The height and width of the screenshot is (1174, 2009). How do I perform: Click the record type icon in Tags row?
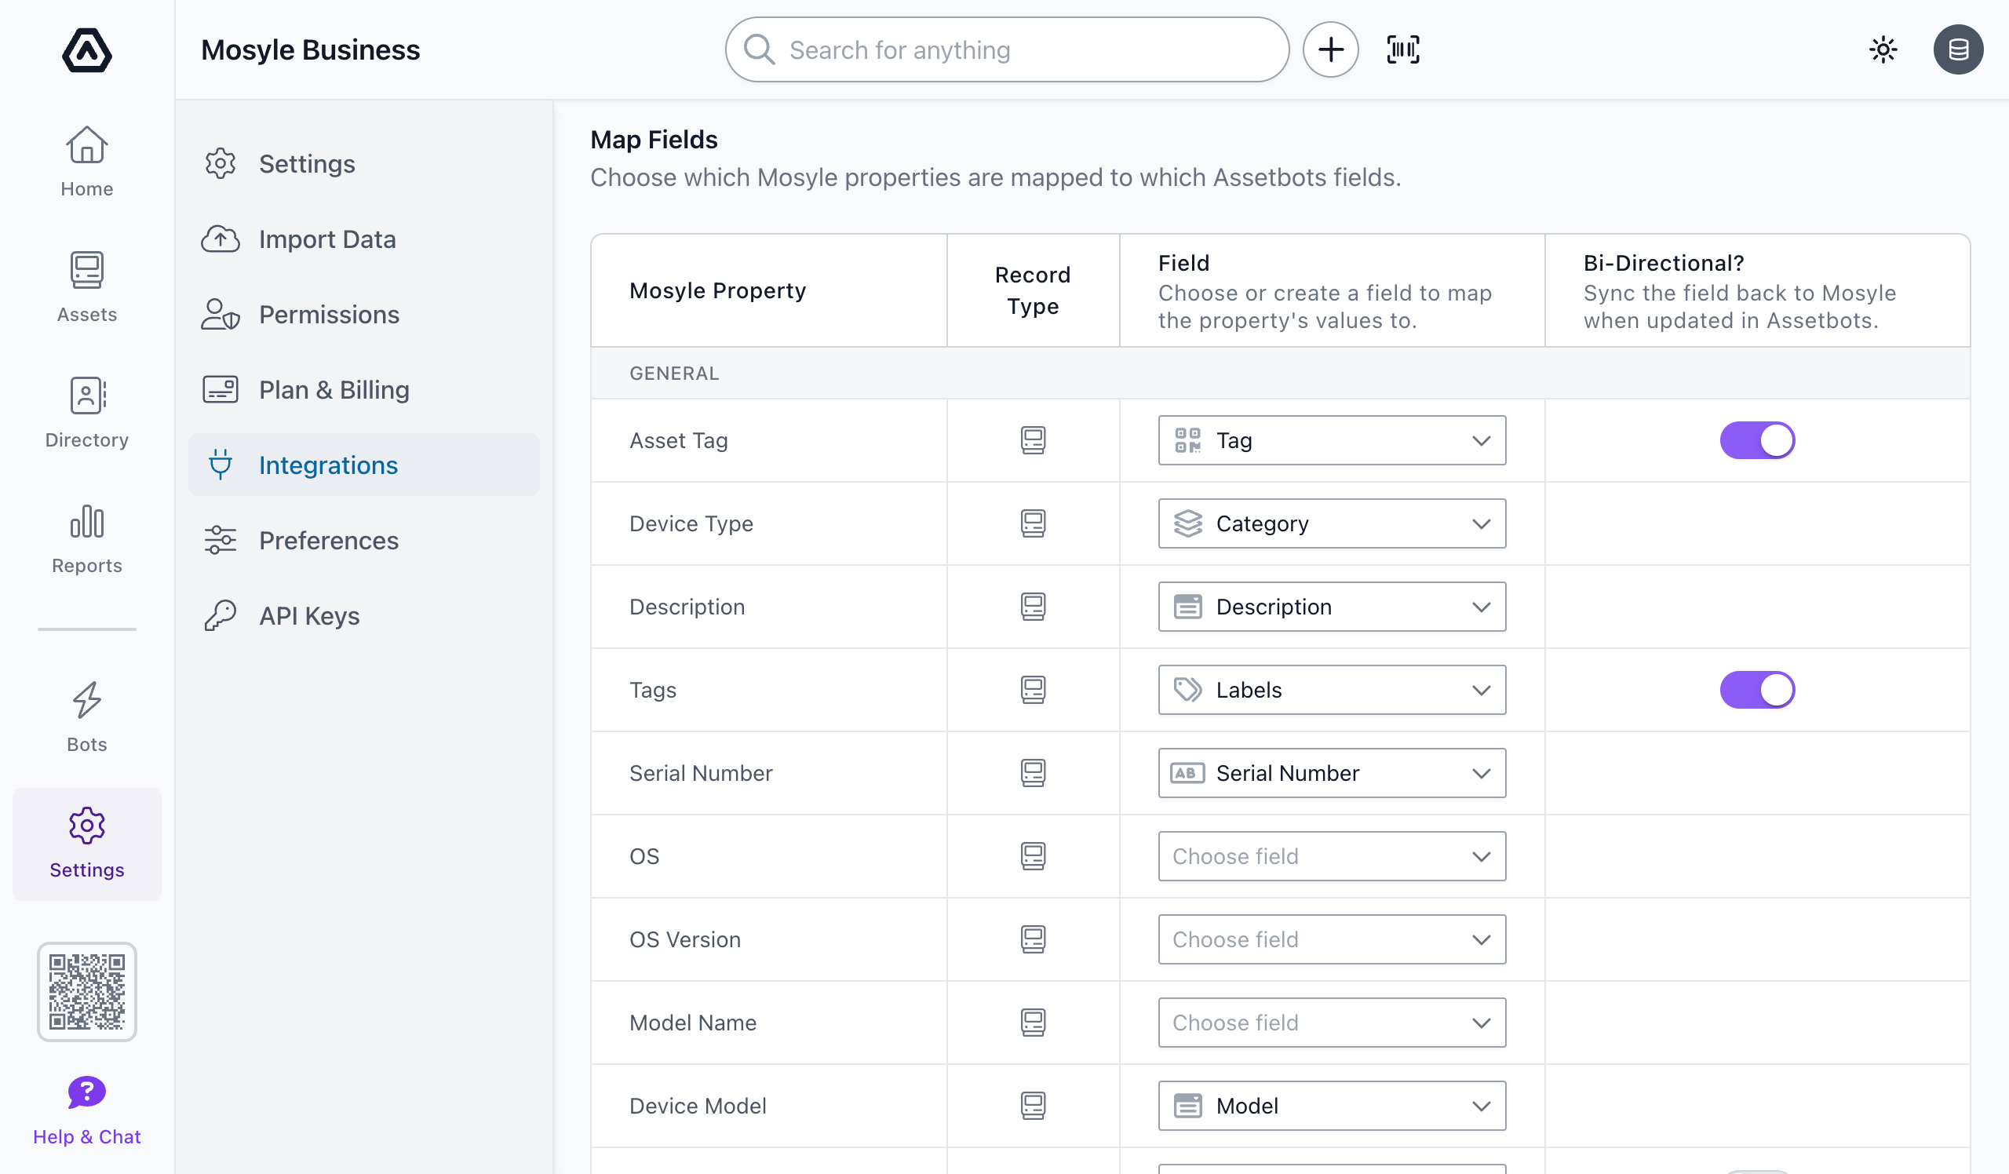(1034, 691)
